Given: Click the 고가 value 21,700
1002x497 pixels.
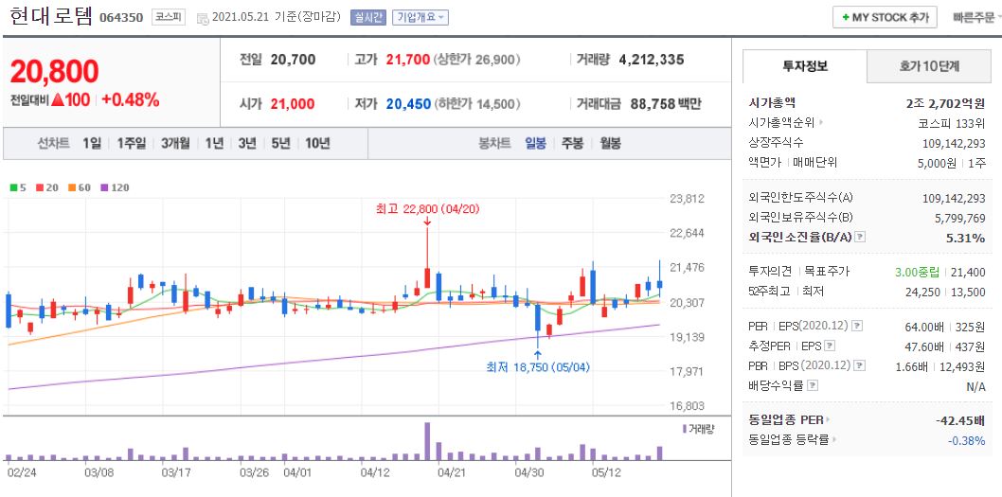Looking at the screenshot, I should (408, 60).
